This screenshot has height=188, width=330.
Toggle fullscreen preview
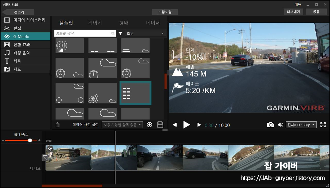pos(323,125)
